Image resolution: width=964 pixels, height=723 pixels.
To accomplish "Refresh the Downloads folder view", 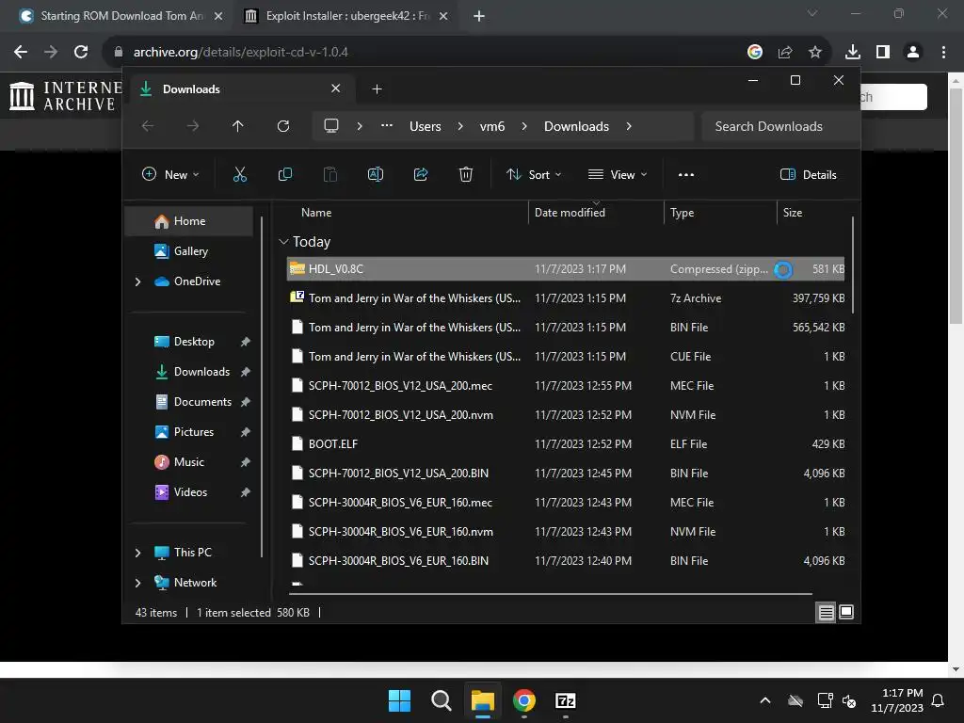I will point(283,126).
